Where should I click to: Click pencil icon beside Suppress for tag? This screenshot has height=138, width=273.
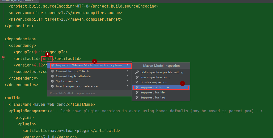pos(137,97)
